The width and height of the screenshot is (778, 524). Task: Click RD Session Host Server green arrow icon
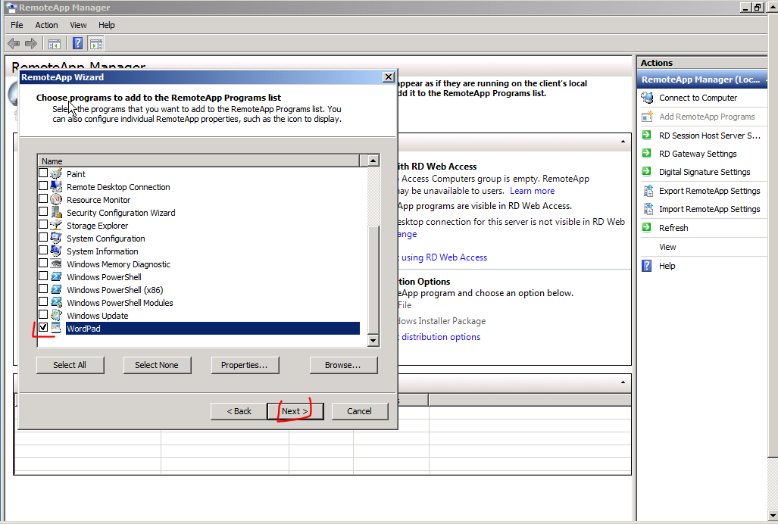point(646,135)
